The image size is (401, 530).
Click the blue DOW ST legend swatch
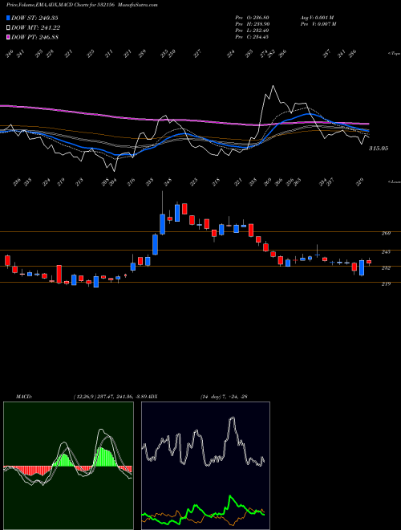pos(9,18)
